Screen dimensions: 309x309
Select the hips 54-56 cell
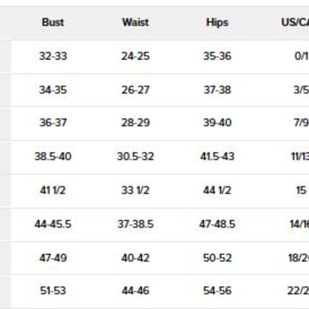217,290
